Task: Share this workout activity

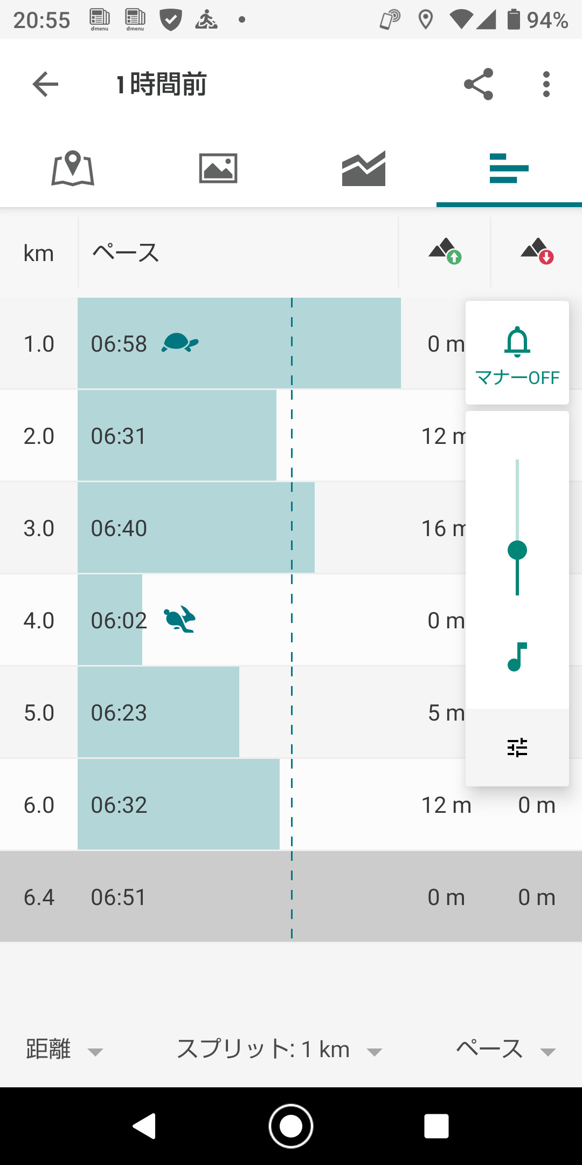Action: click(479, 84)
